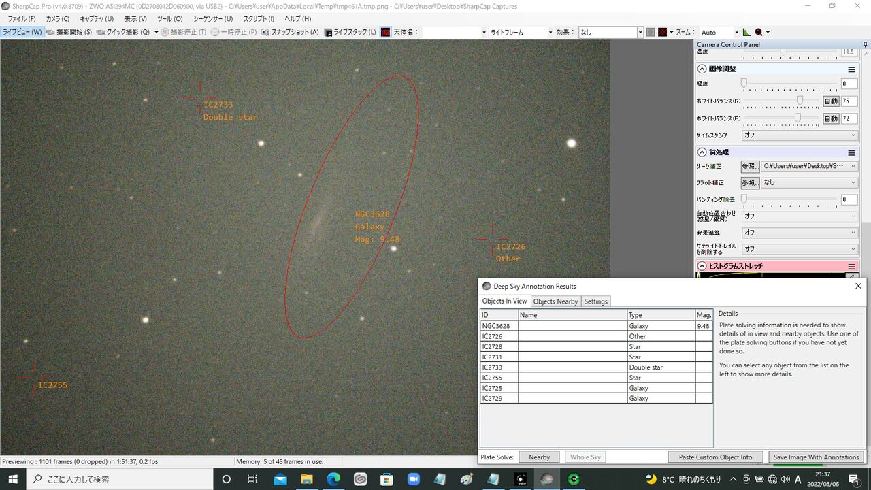Open the サテライトトレイルを削除する dropdown
This screenshot has width=871, height=490.
[800, 249]
